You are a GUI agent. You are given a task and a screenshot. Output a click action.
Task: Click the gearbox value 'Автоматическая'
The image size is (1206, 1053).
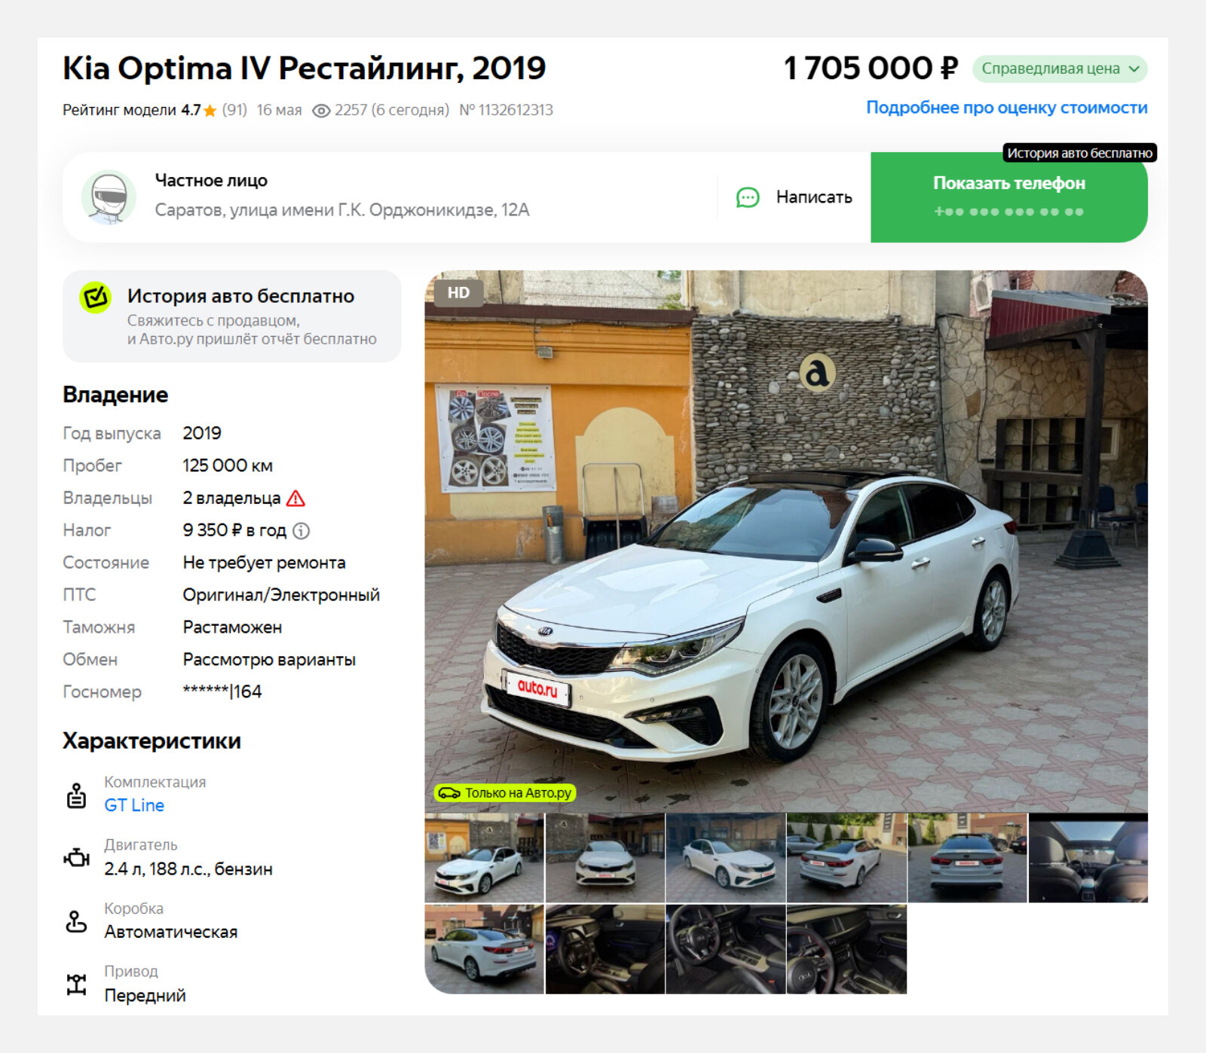pyautogui.click(x=171, y=932)
